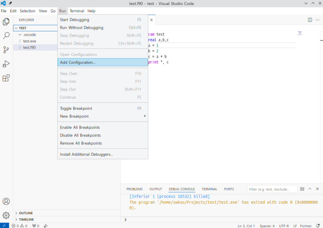
Task: Click Spaces: 4 indentation setting
Action: tap(267, 226)
